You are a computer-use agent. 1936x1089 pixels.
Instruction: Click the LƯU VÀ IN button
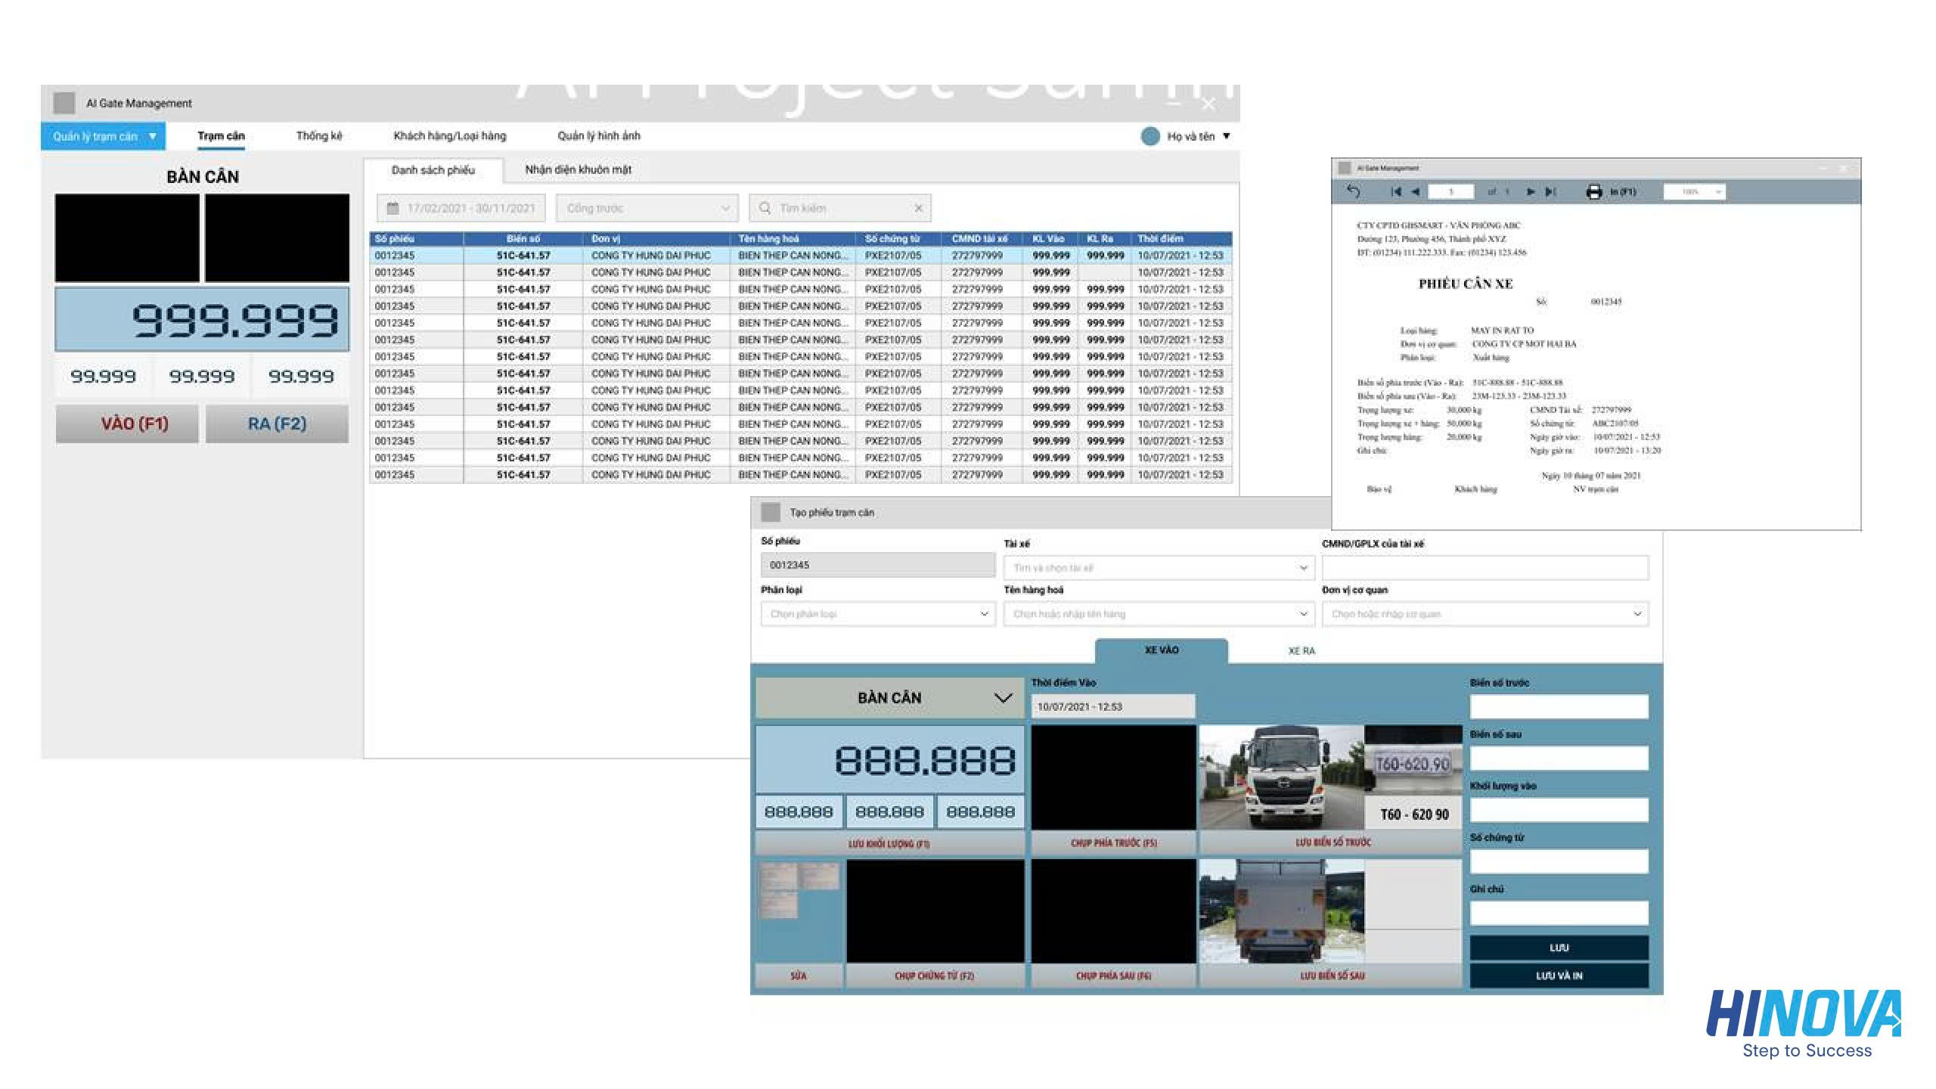(1559, 976)
